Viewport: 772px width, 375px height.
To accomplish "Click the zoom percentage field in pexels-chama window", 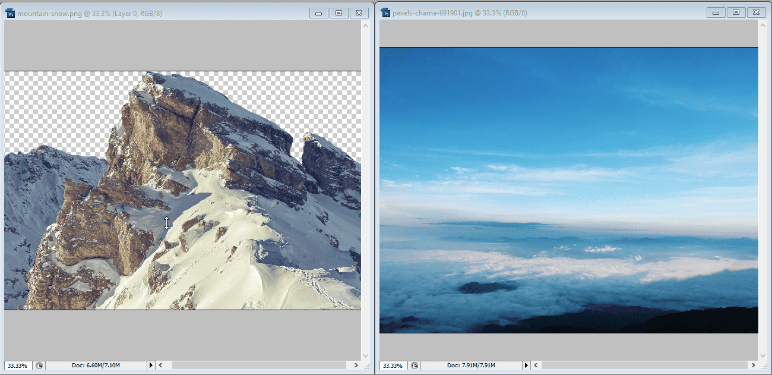I will click(x=393, y=365).
